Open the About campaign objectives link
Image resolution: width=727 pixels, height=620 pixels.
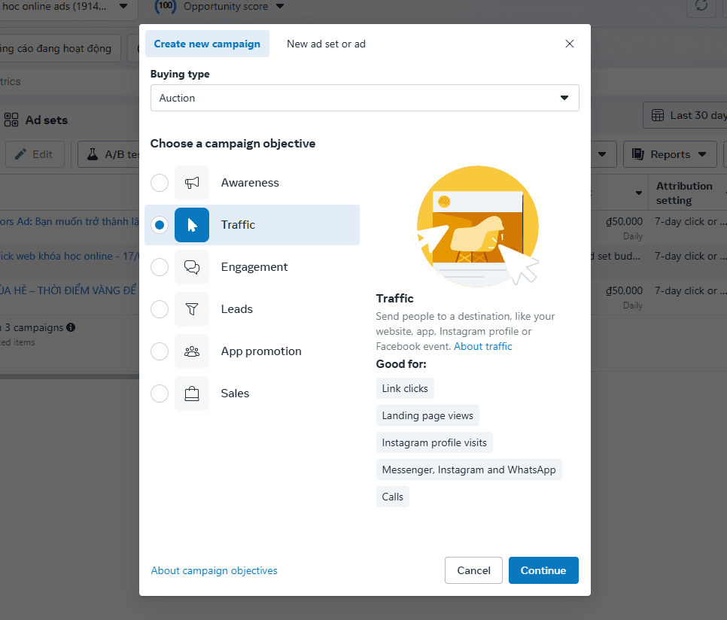click(214, 570)
